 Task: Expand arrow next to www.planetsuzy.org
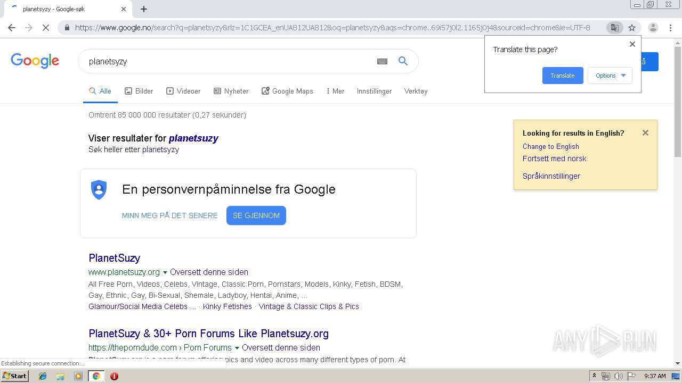(165, 272)
